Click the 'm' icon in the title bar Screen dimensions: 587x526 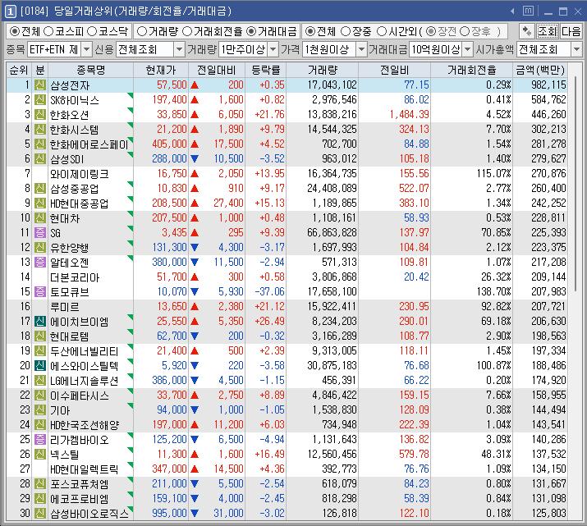pos(528,11)
